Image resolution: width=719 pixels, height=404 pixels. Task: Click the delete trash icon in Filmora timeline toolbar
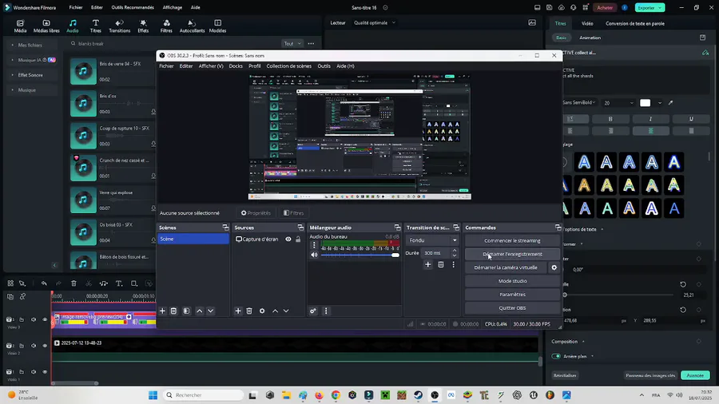[x=73, y=283]
